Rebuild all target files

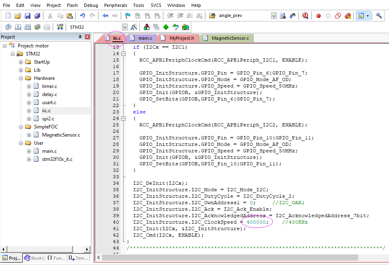[x=27, y=27]
